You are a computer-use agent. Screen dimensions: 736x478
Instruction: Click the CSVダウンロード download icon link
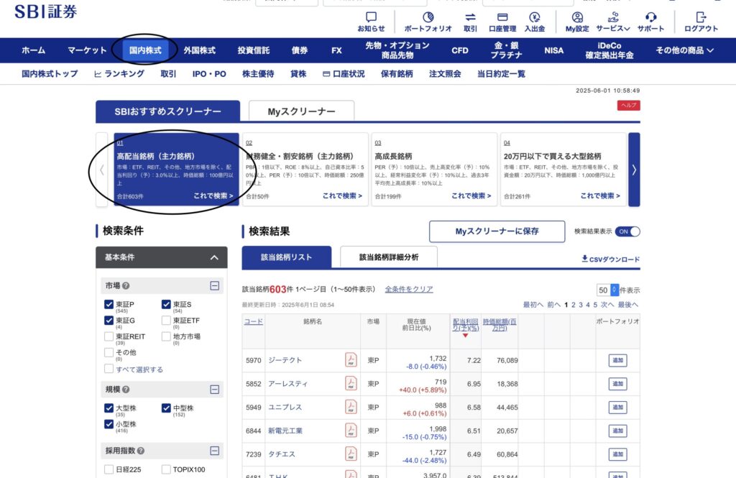click(x=611, y=259)
